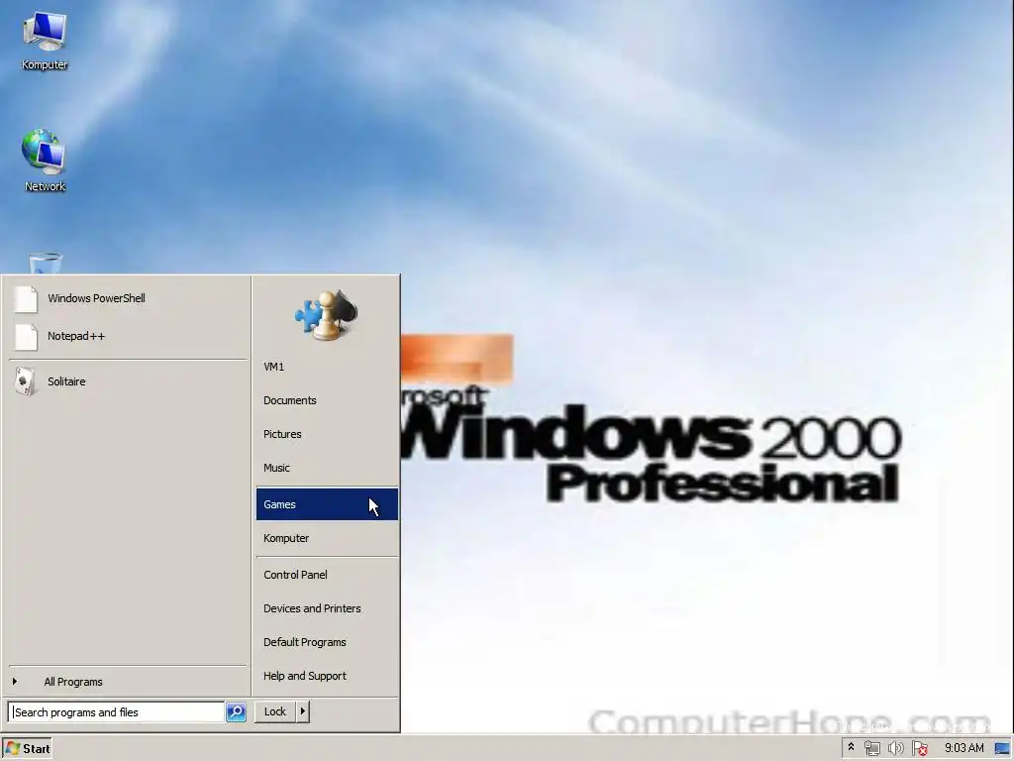Click the Windows PowerShell file icon
1014x761 pixels.
pos(26,299)
